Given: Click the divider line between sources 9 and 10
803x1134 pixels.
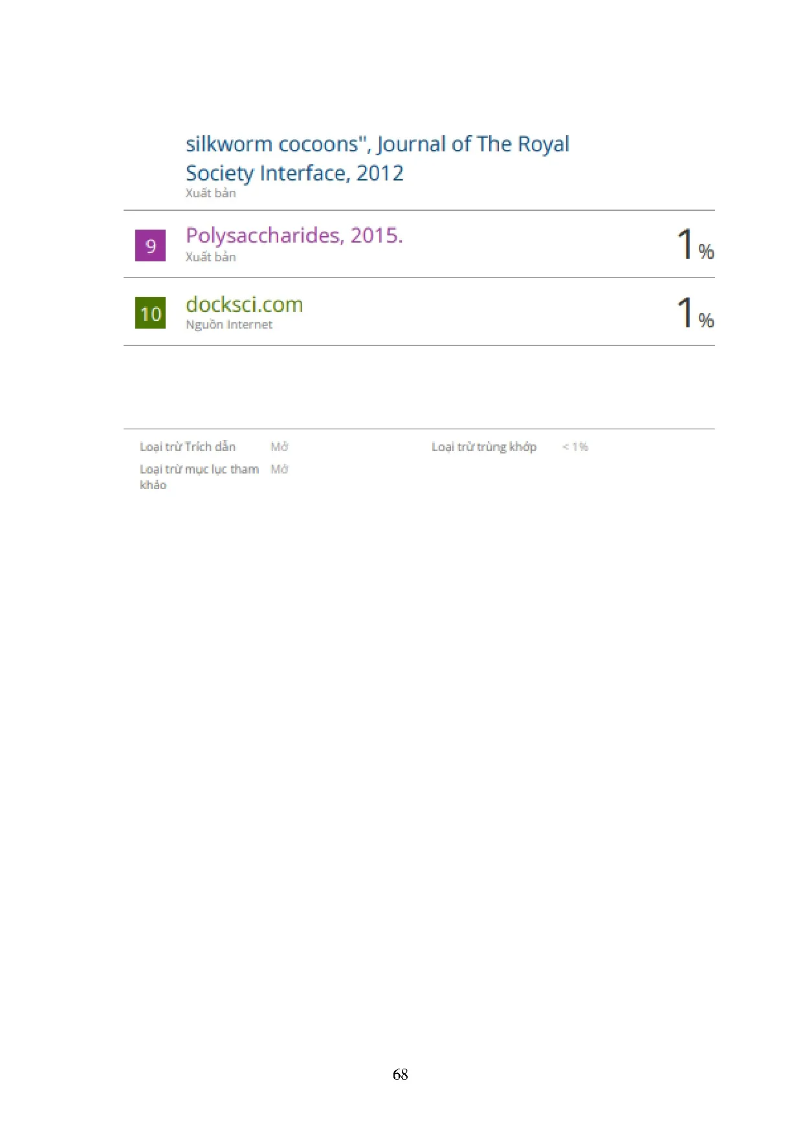Looking at the screenshot, I should point(419,278).
